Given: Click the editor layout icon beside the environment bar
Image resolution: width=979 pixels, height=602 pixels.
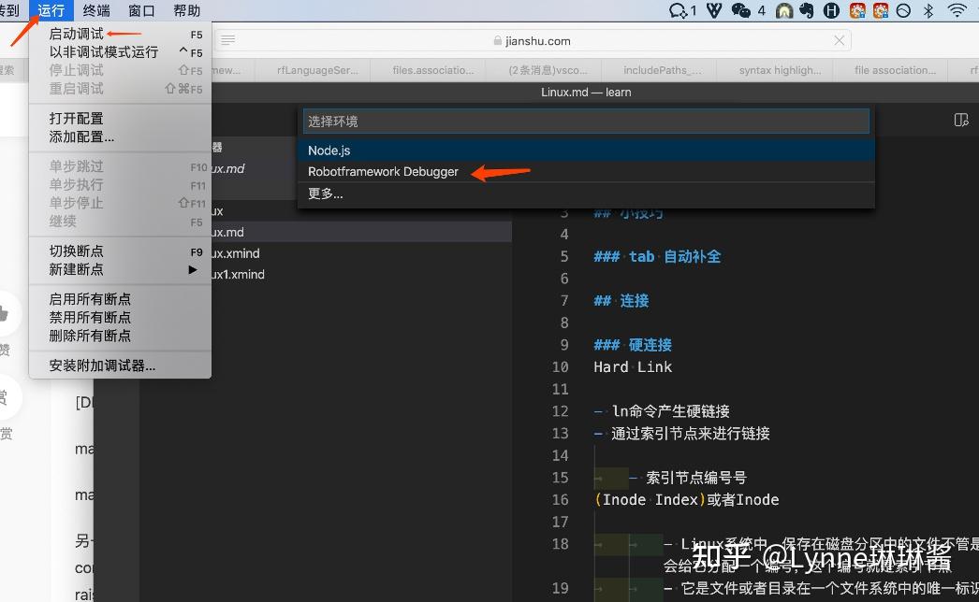Looking at the screenshot, I should (960, 121).
